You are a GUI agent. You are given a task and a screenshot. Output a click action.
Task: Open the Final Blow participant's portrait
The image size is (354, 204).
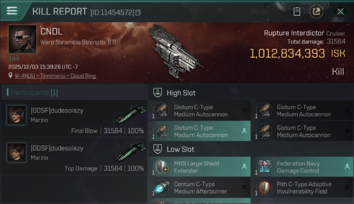pyautogui.click(x=17, y=115)
